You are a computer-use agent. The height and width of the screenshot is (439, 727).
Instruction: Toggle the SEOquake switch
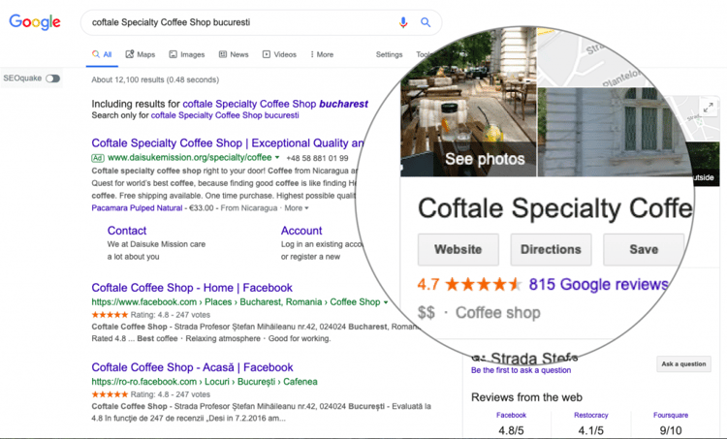point(53,78)
